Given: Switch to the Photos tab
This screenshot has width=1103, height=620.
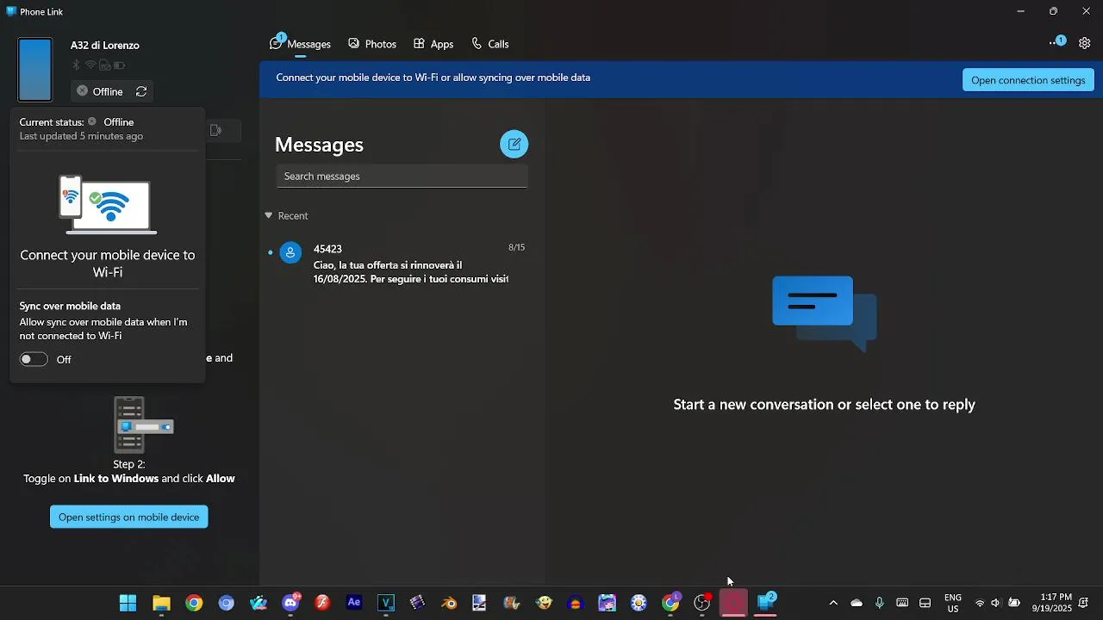Looking at the screenshot, I should click(372, 44).
